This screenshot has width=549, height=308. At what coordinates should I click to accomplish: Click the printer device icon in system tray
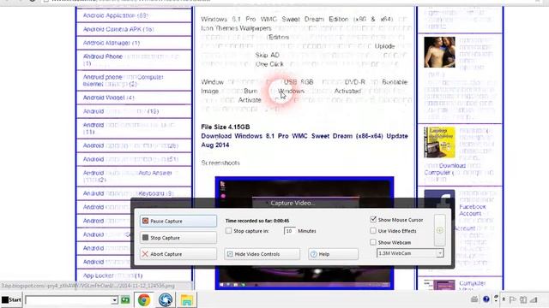click(x=474, y=299)
